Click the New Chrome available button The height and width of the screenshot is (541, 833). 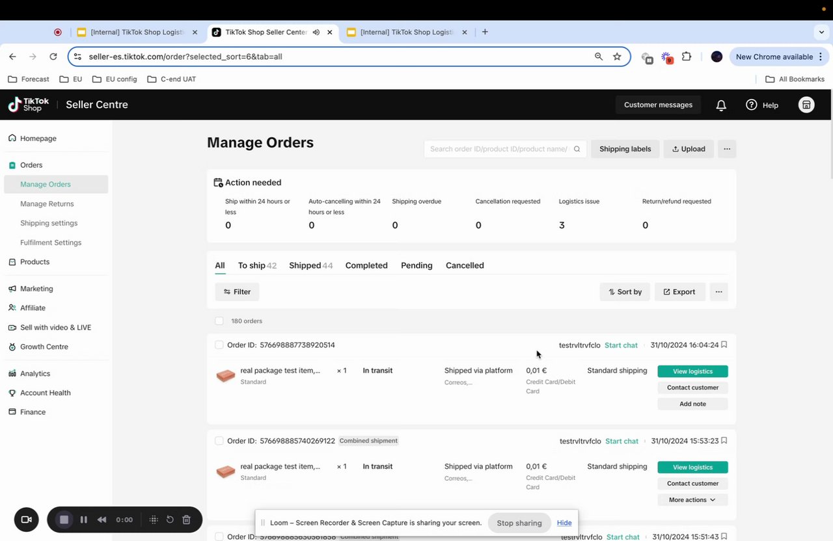point(779,57)
